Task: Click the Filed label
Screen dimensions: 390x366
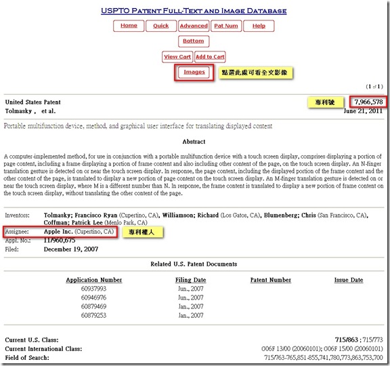Action: [12, 249]
